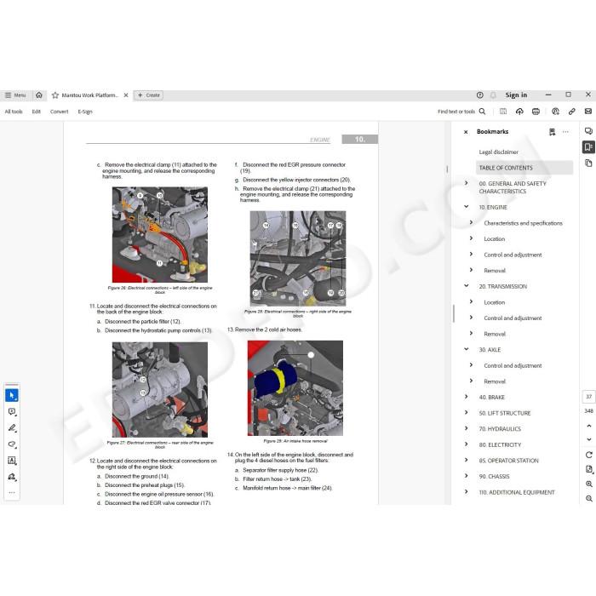Click the page number field
The image size is (596, 596).
588,397
